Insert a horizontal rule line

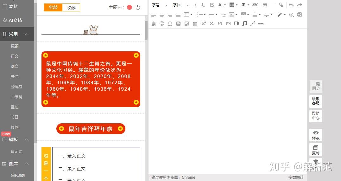(273, 5)
